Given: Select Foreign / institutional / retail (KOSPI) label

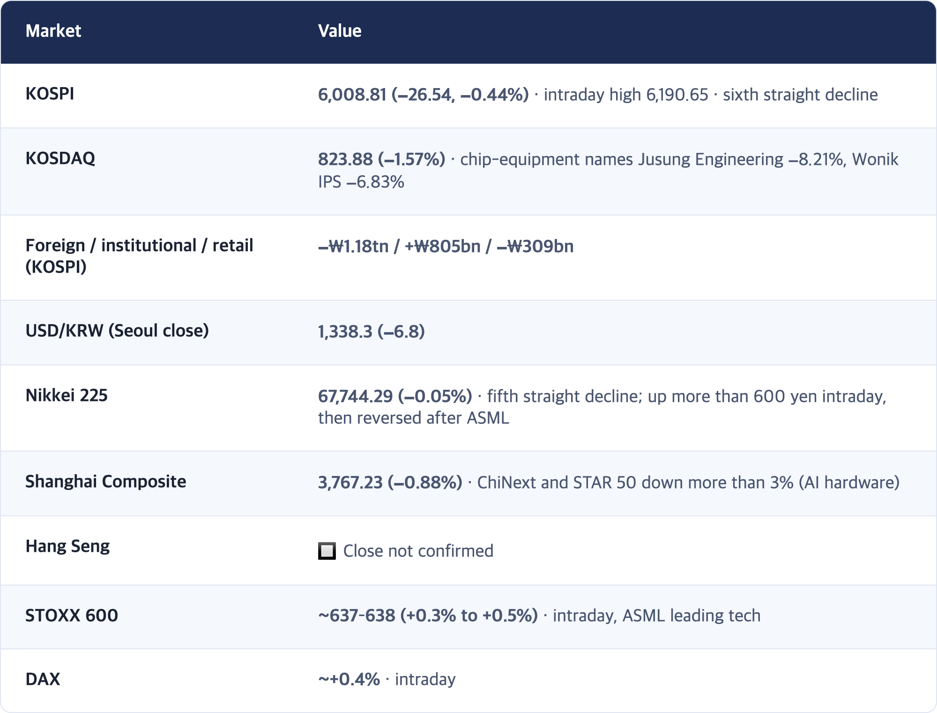Looking at the screenshot, I should tap(139, 256).
